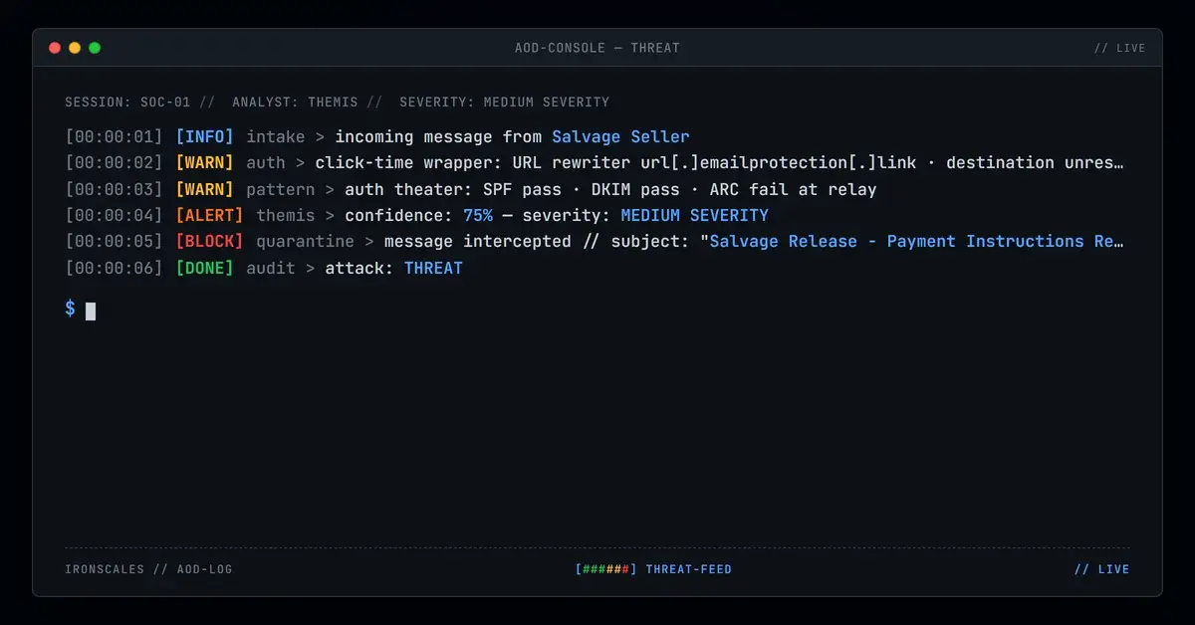This screenshot has height=625, width=1195.
Task: Click the ANALYST: THEMIS header text
Action: click(295, 102)
